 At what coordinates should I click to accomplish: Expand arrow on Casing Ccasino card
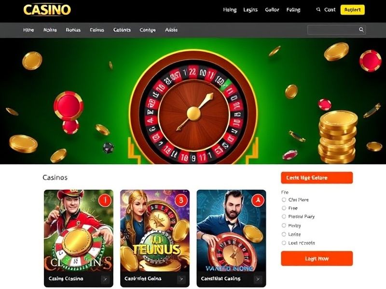[105, 279]
